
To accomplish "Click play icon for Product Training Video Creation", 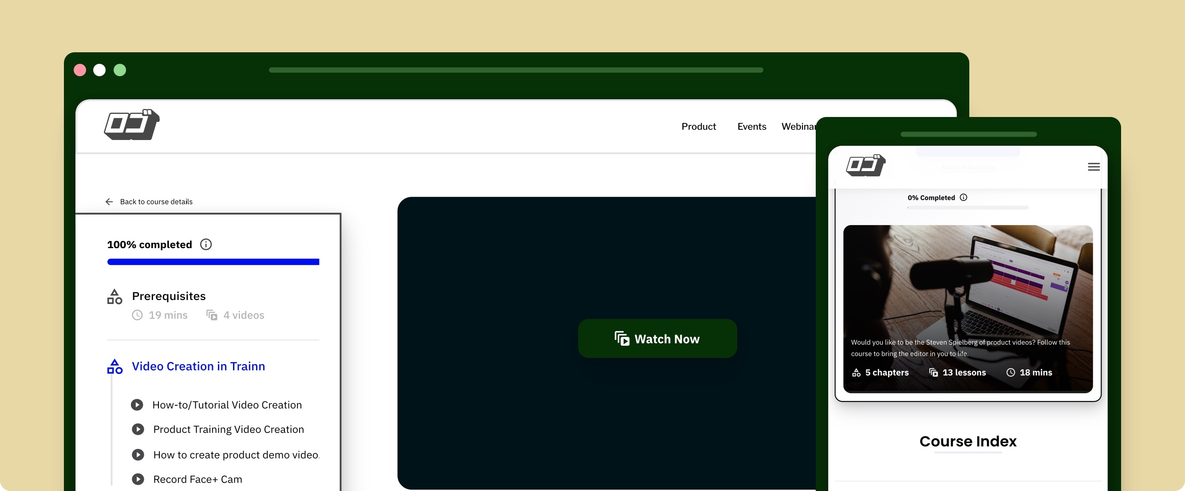I will coord(138,429).
